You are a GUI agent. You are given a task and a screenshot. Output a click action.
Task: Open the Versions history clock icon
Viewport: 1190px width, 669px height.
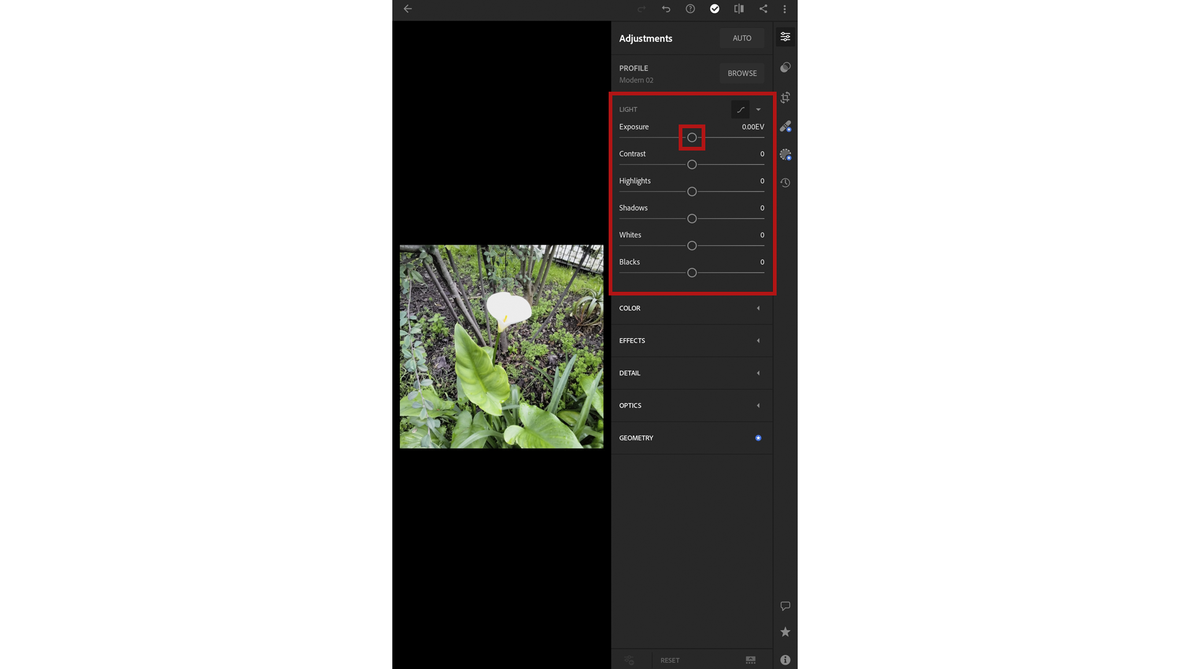(785, 183)
